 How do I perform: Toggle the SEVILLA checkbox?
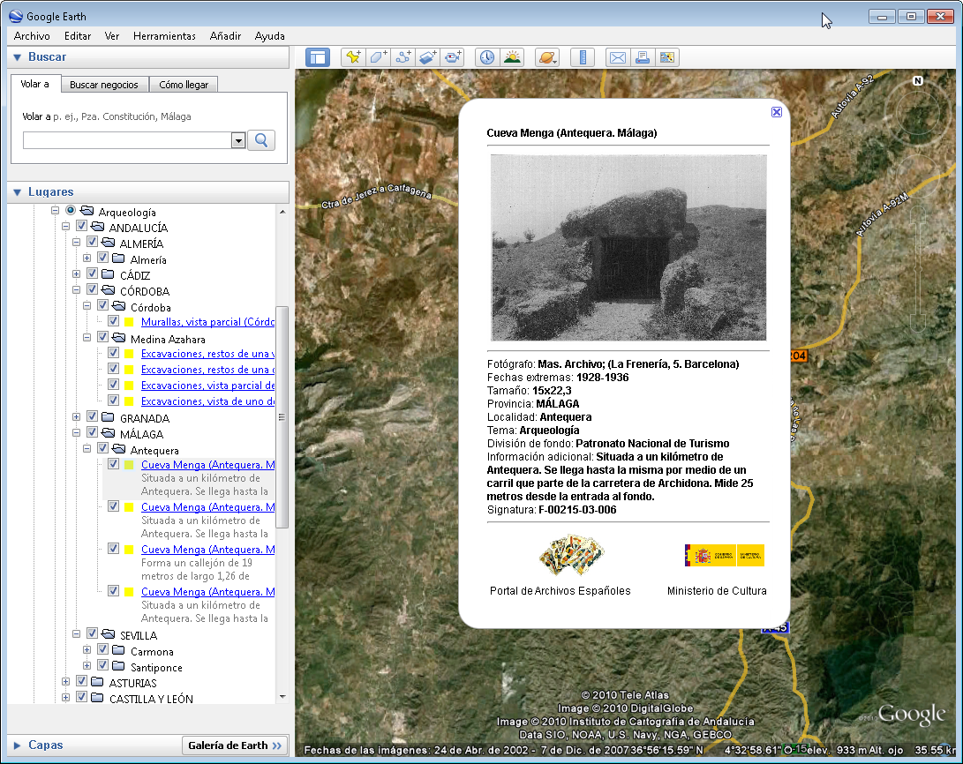click(92, 634)
